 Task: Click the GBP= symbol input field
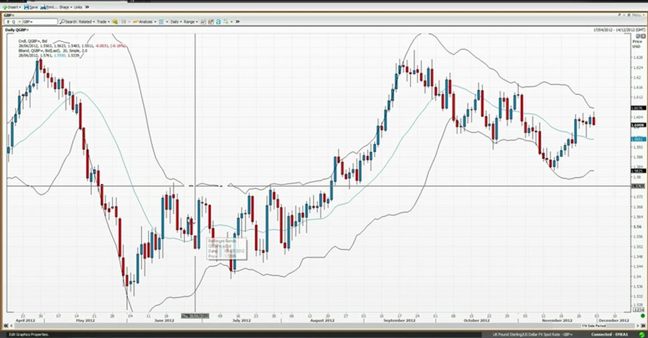39,22
